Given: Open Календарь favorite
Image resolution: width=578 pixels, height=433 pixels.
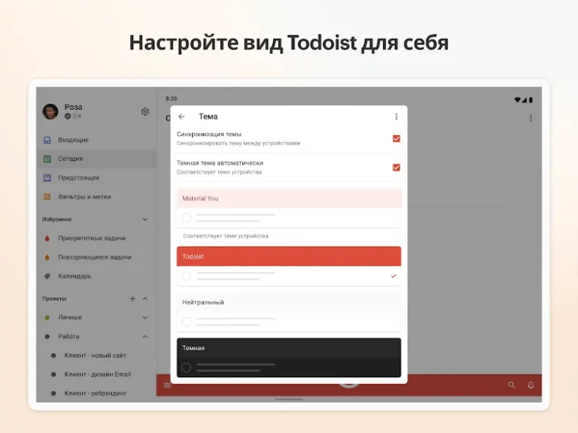Looking at the screenshot, I should point(96,276).
